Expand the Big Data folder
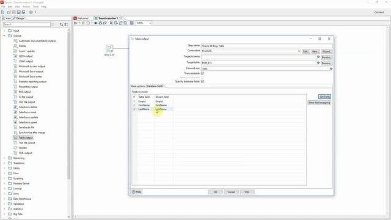The height and width of the screenshot is (220, 391). pyautogui.click(x=4, y=214)
